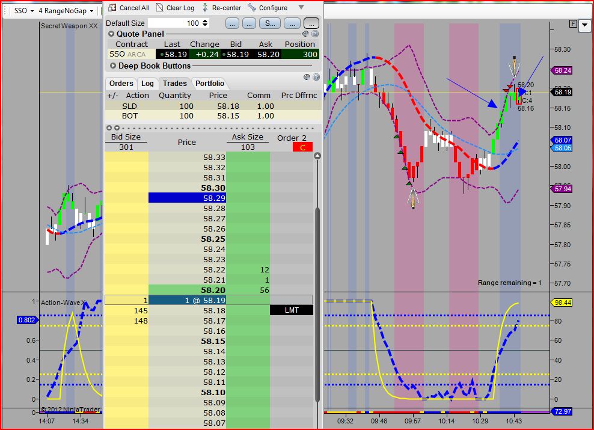Click the lower pencil marker near 57.90
Image resolution: width=594 pixels, height=430 pixels.
(412, 197)
